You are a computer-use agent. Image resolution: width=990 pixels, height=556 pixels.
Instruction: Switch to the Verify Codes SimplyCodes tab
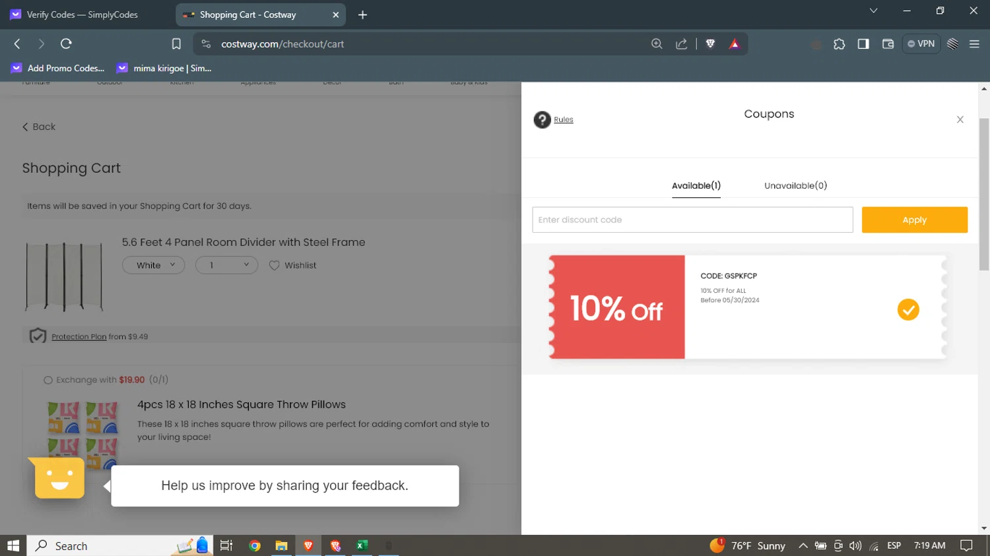[82, 15]
